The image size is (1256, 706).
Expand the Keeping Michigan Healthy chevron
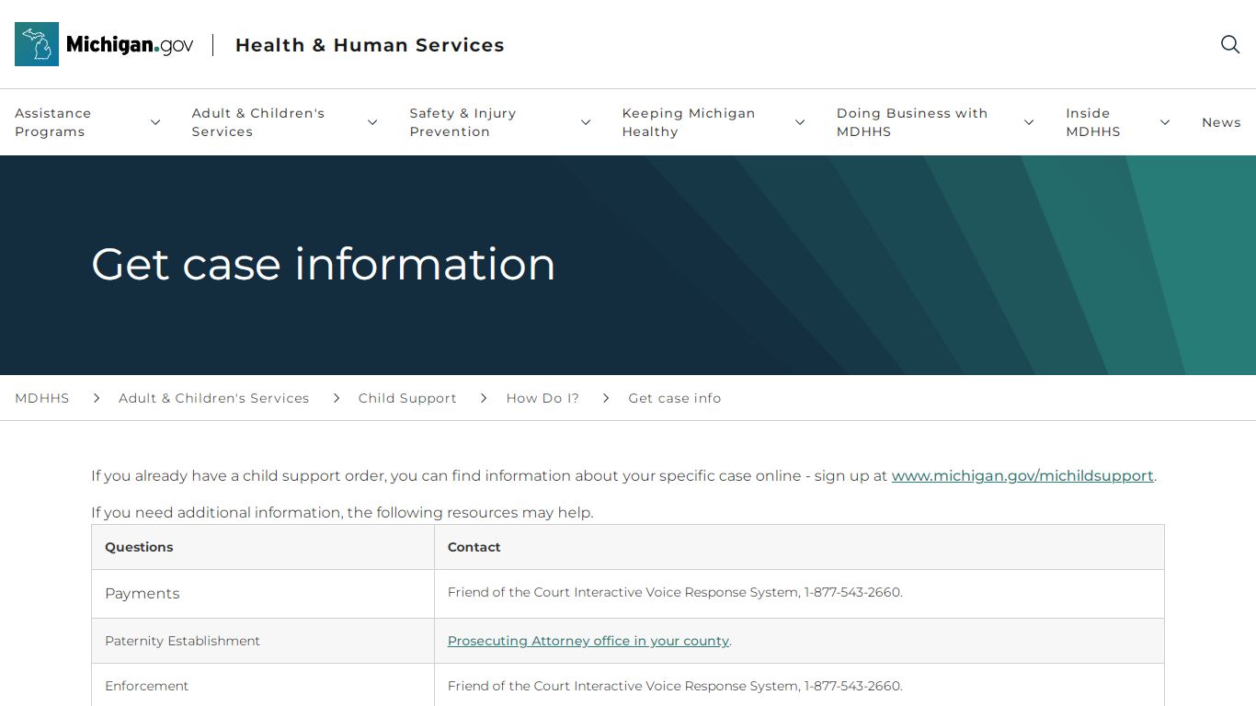coord(800,122)
